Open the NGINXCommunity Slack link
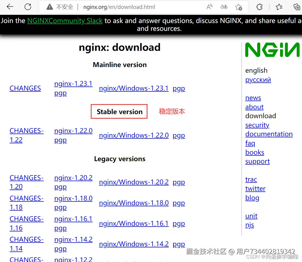302x262 pixels. [65, 21]
